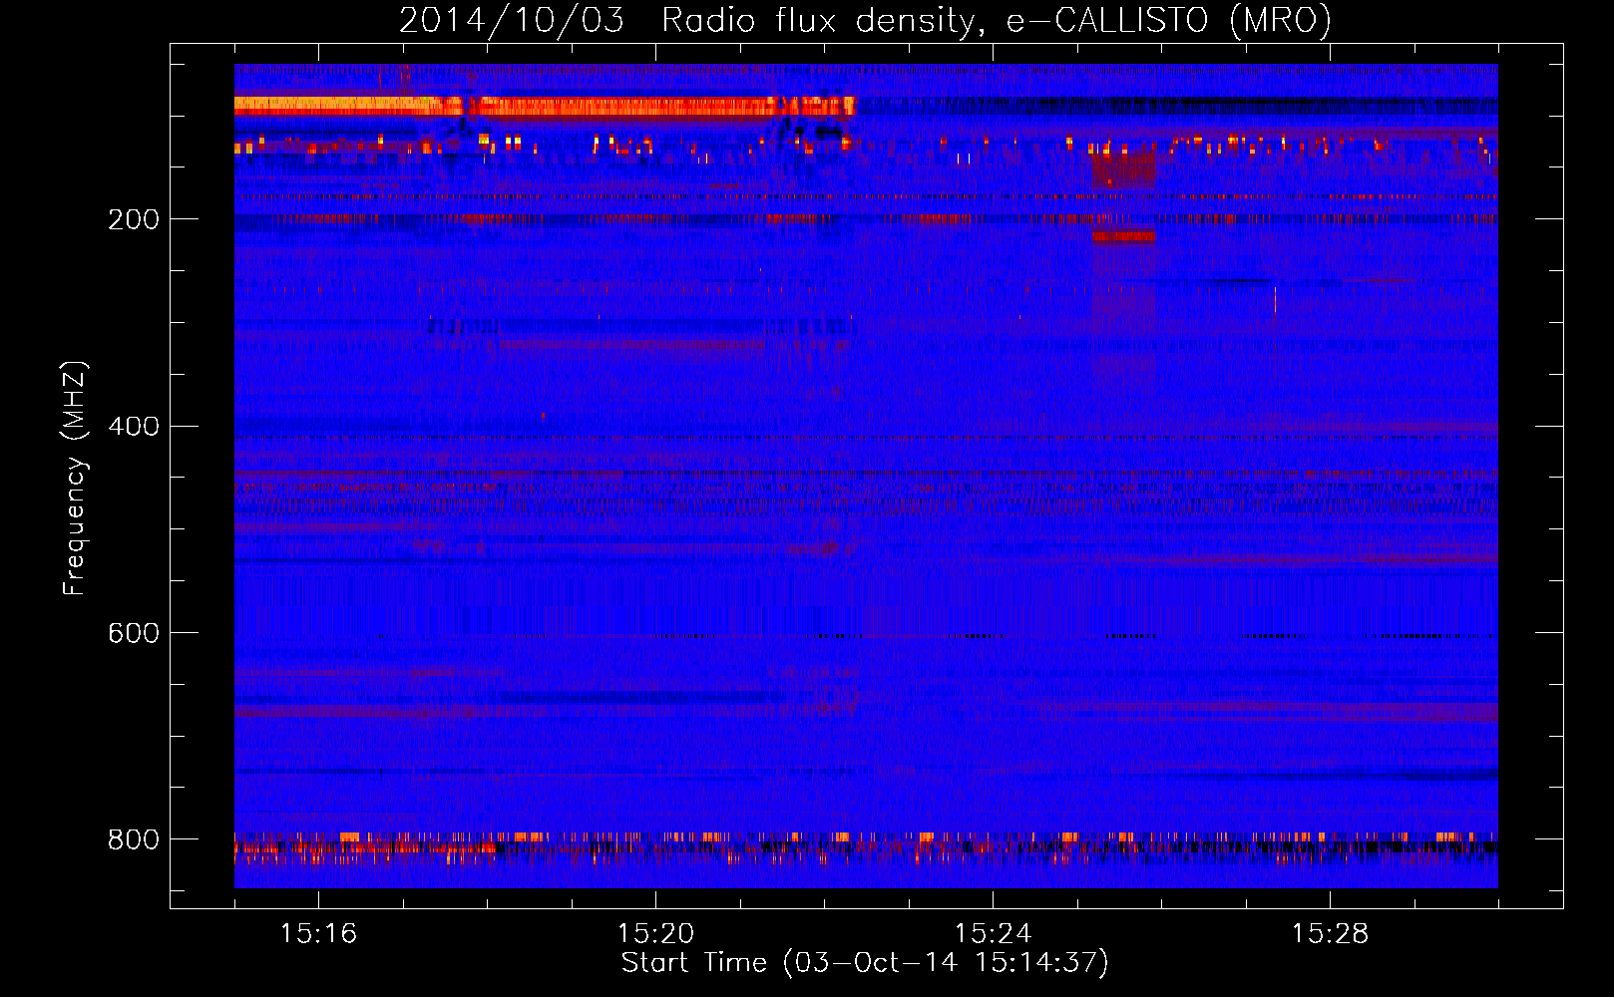Select the 200 frequency tick label
This screenshot has width=1614, height=997.
pos(134,219)
